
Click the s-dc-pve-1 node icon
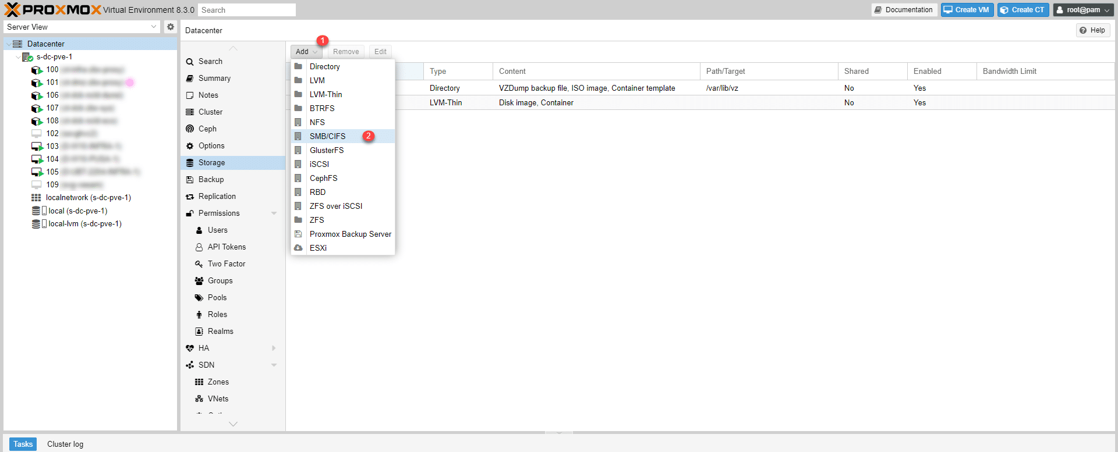(27, 57)
